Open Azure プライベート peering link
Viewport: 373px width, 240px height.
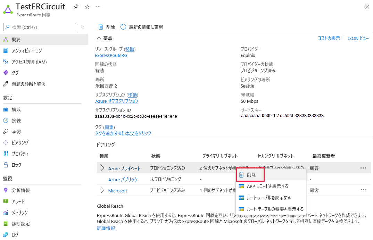[x=124, y=168]
